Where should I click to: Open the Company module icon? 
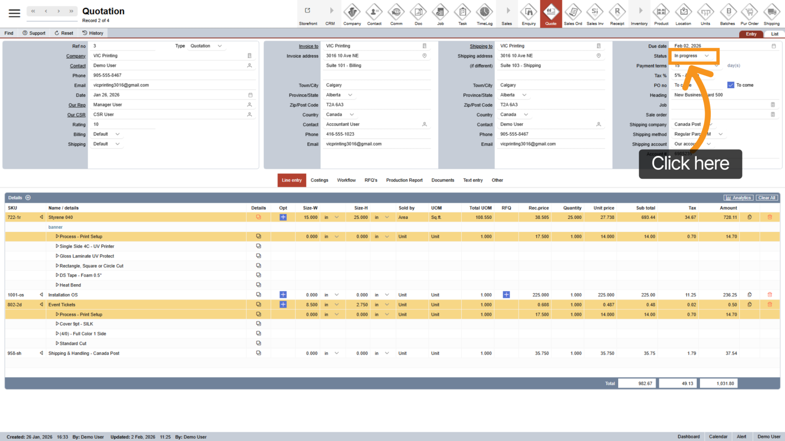coord(352,14)
